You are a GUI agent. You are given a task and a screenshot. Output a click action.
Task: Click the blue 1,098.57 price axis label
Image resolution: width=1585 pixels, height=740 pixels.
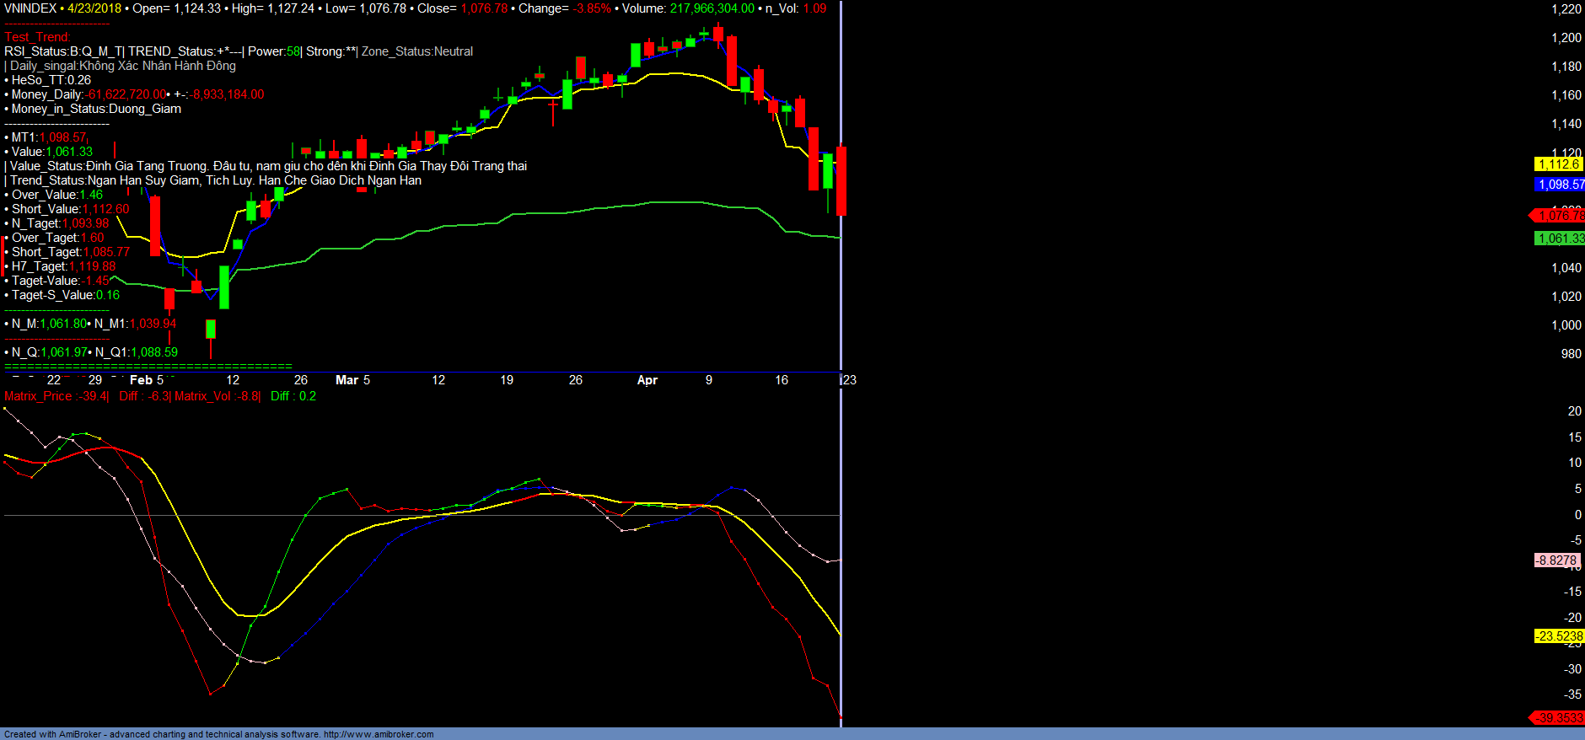pyautogui.click(x=1560, y=185)
